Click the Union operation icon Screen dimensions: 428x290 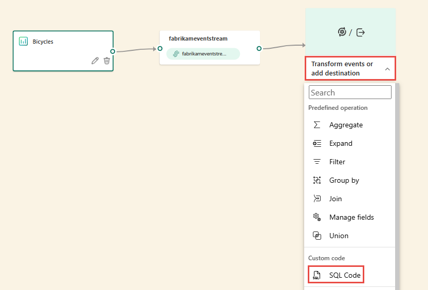(x=317, y=236)
